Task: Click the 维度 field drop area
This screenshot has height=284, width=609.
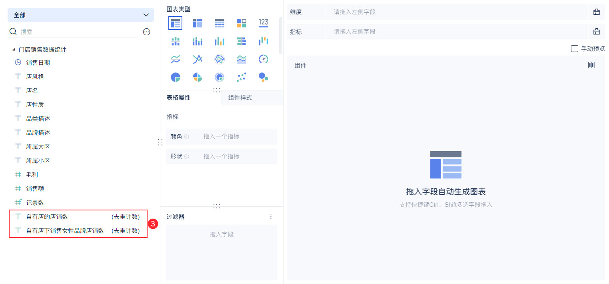Action: pos(457,12)
